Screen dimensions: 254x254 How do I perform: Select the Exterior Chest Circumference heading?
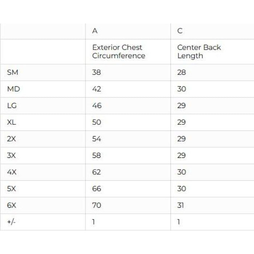118,52
